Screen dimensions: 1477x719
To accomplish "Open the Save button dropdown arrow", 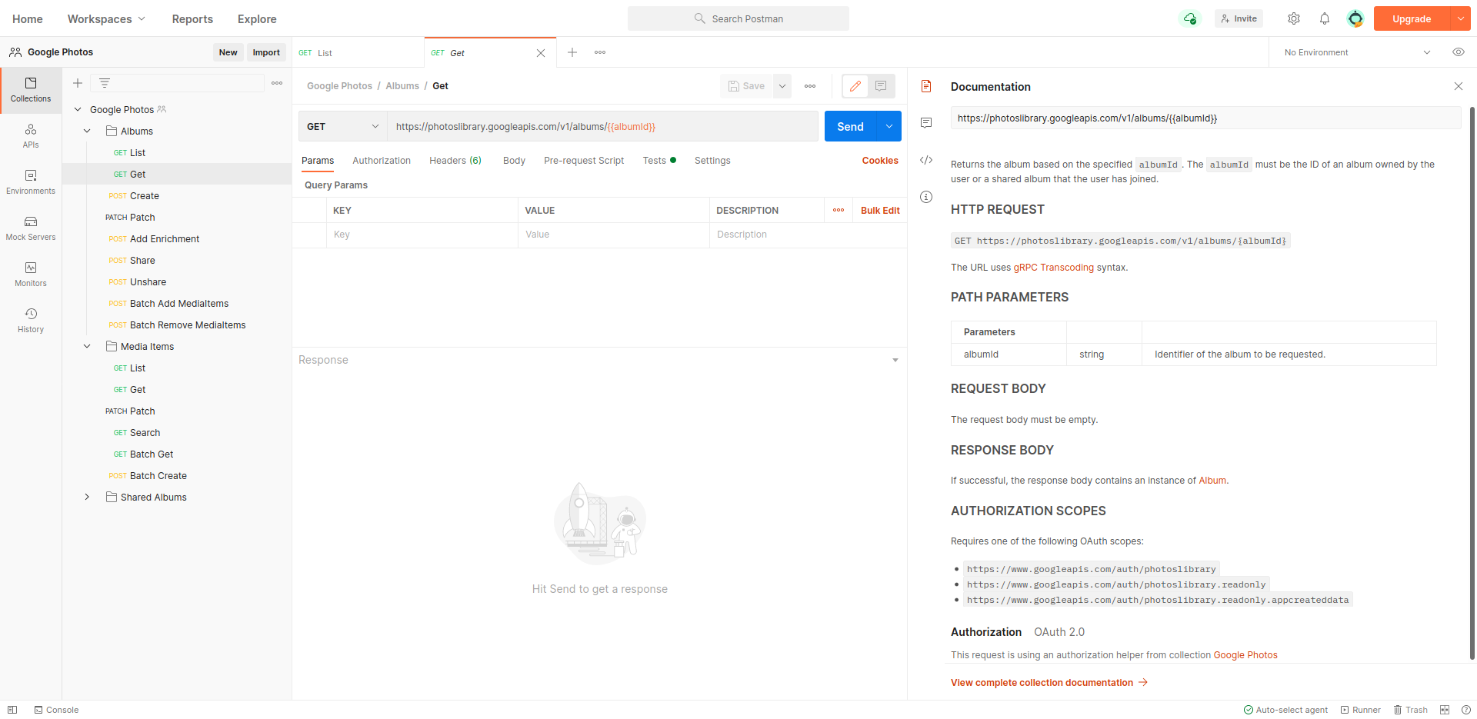I will (782, 86).
